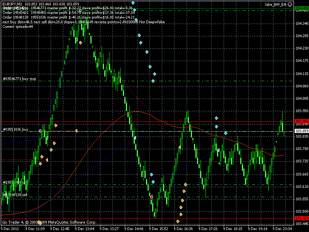Click the topmost cyan arrow marker
This screenshot has width=309, height=232.
coord(133,3)
